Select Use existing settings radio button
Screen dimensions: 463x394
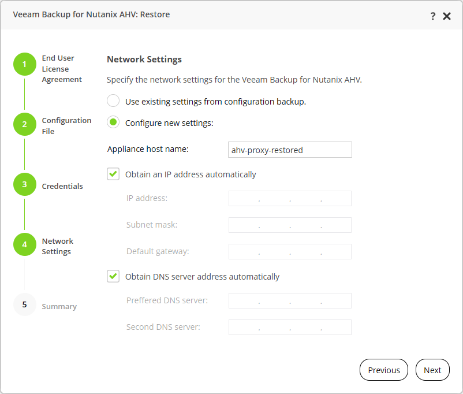pyautogui.click(x=113, y=101)
